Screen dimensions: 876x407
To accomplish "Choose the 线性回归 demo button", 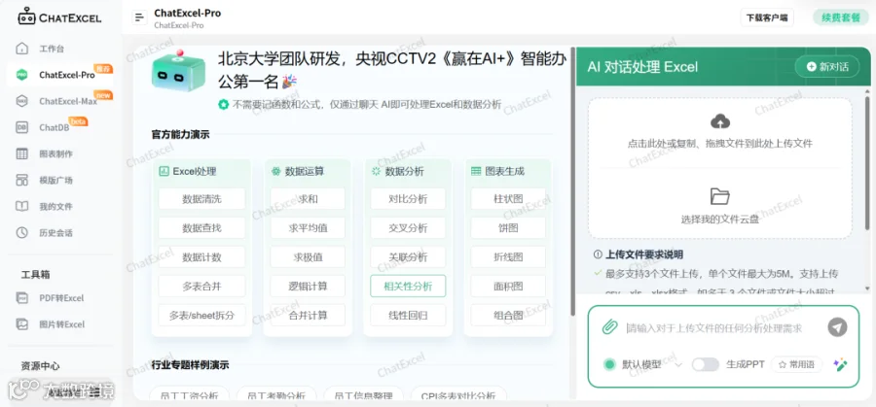I will point(408,315).
